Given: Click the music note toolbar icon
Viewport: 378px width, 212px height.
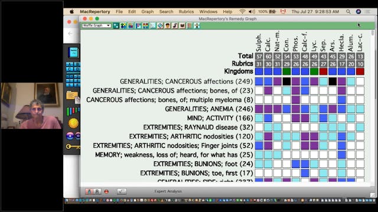Looking at the screenshot, I should coord(175,26).
